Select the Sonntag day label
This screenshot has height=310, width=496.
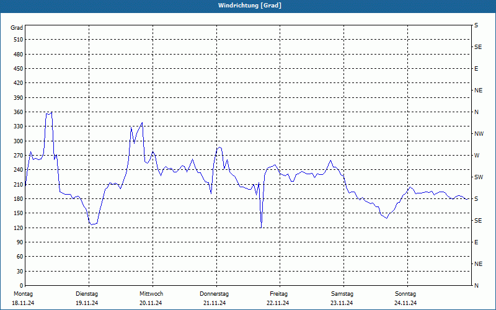(x=405, y=294)
